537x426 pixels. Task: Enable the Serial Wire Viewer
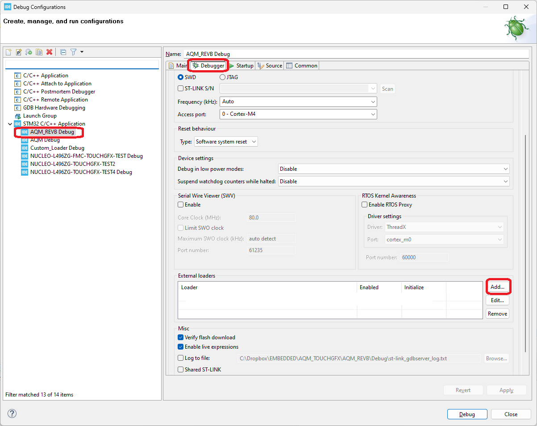pyautogui.click(x=180, y=204)
